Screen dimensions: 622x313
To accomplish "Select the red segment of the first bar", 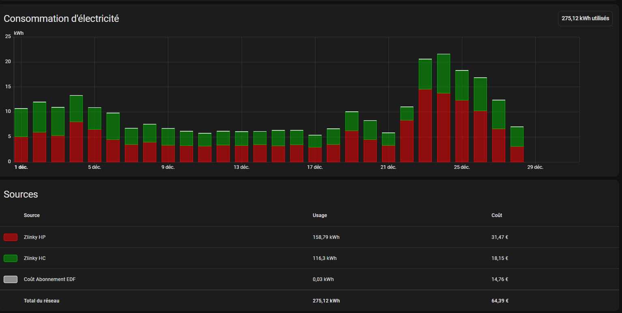I will (21, 149).
